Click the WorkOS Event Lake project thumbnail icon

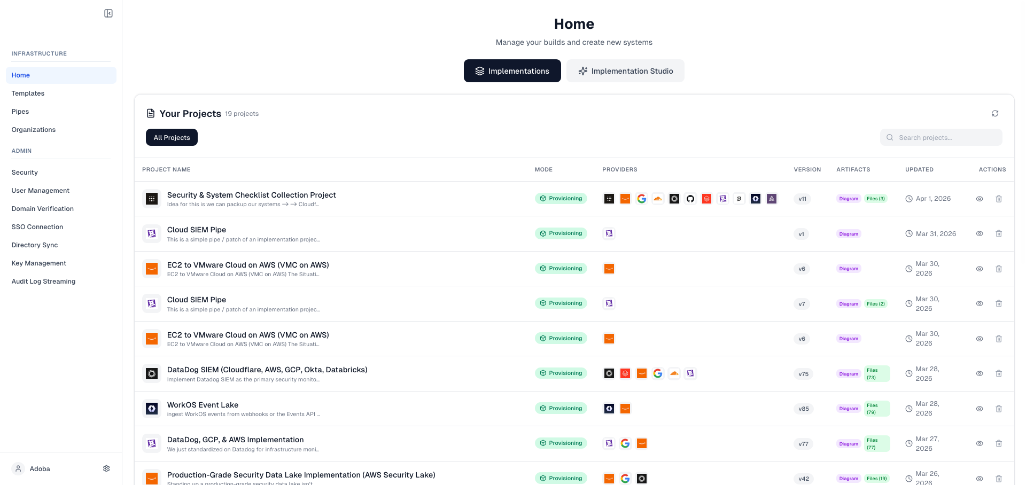151,408
